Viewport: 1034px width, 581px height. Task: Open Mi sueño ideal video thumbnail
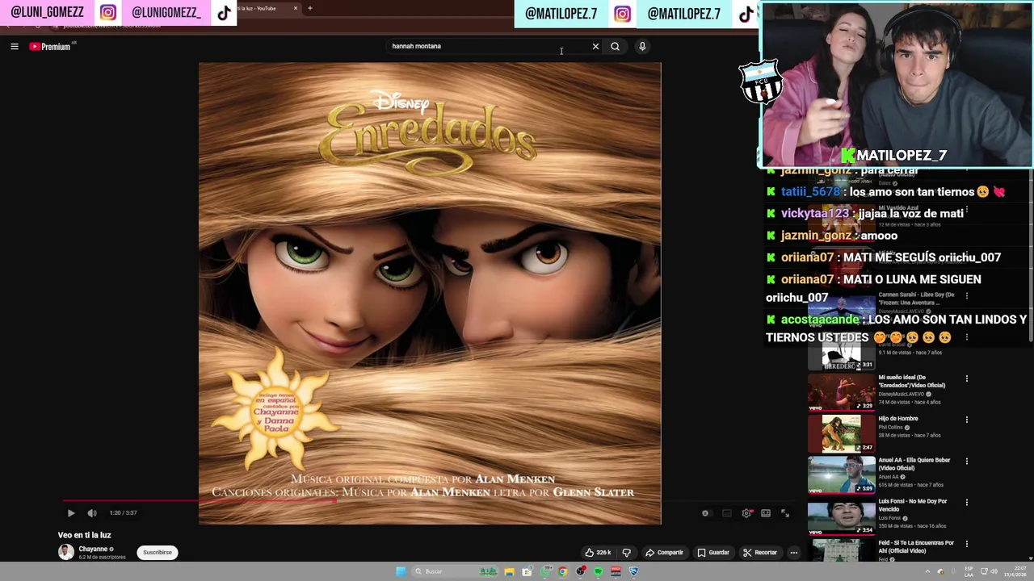(x=841, y=392)
